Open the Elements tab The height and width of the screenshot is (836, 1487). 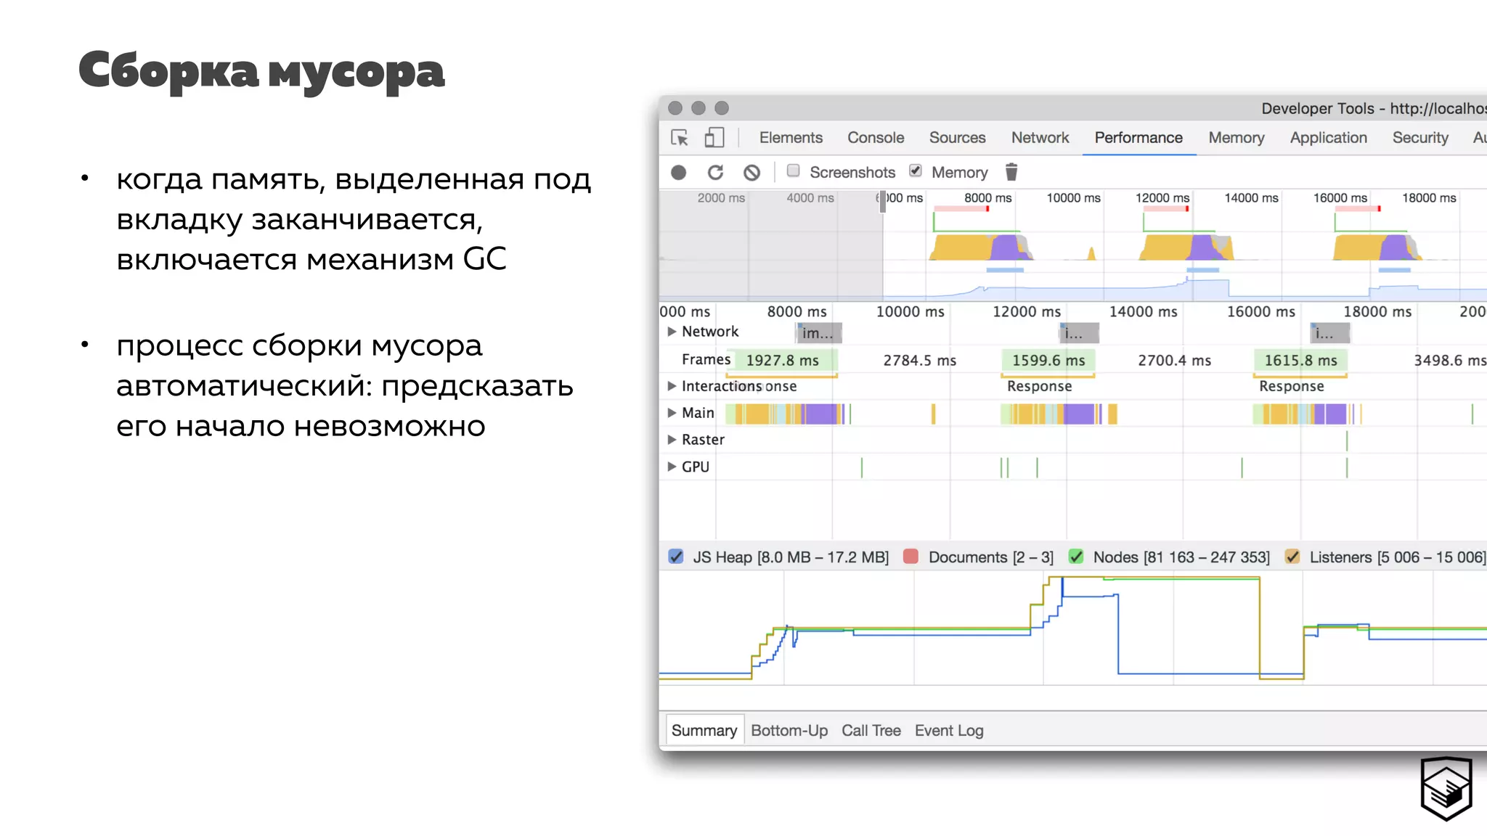point(791,138)
